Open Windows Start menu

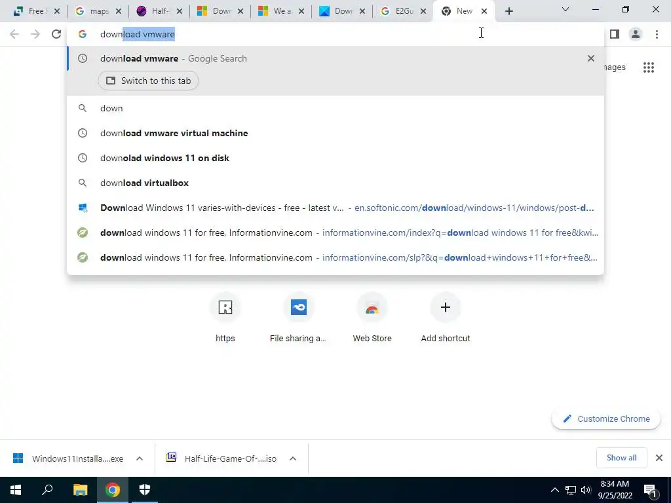(16, 490)
